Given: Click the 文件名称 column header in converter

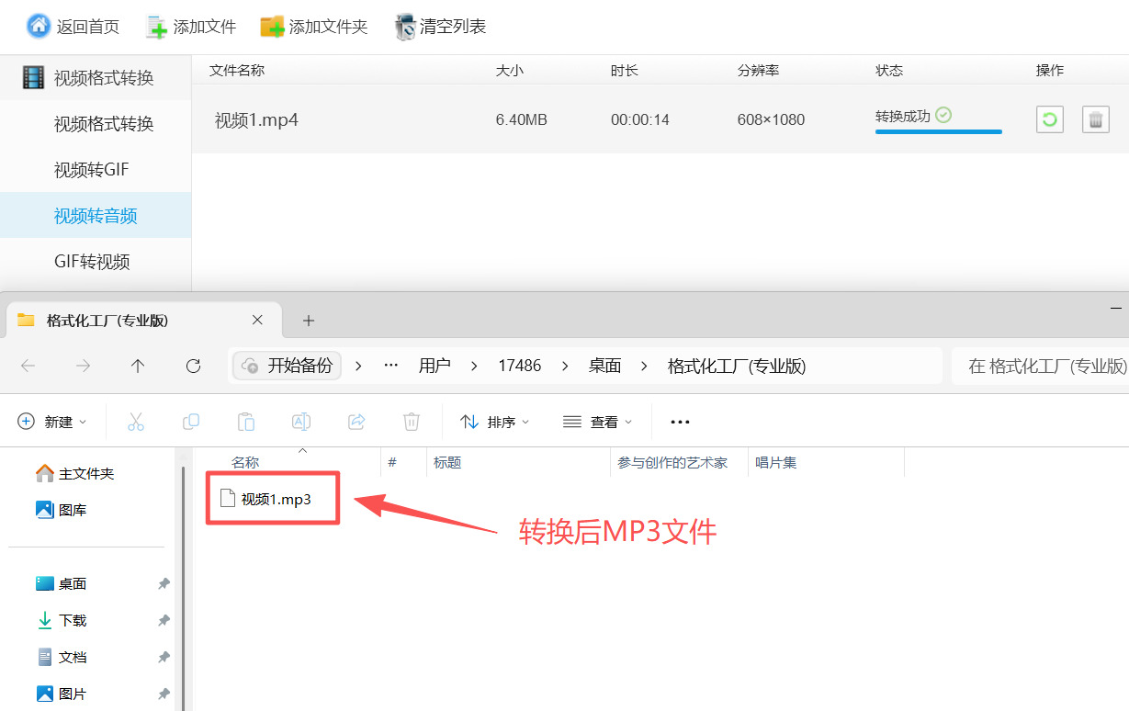Looking at the screenshot, I should click(x=237, y=71).
